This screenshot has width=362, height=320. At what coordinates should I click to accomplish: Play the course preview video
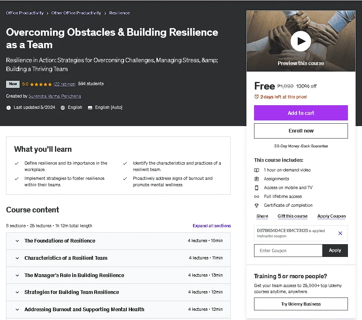pyautogui.click(x=301, y=41)
